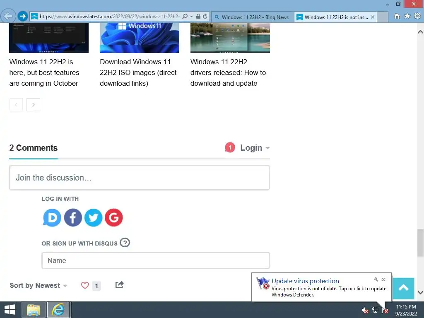Open Favorites star icon
The width and height of the screenshot is (424, 318).
tap(407, 16)
